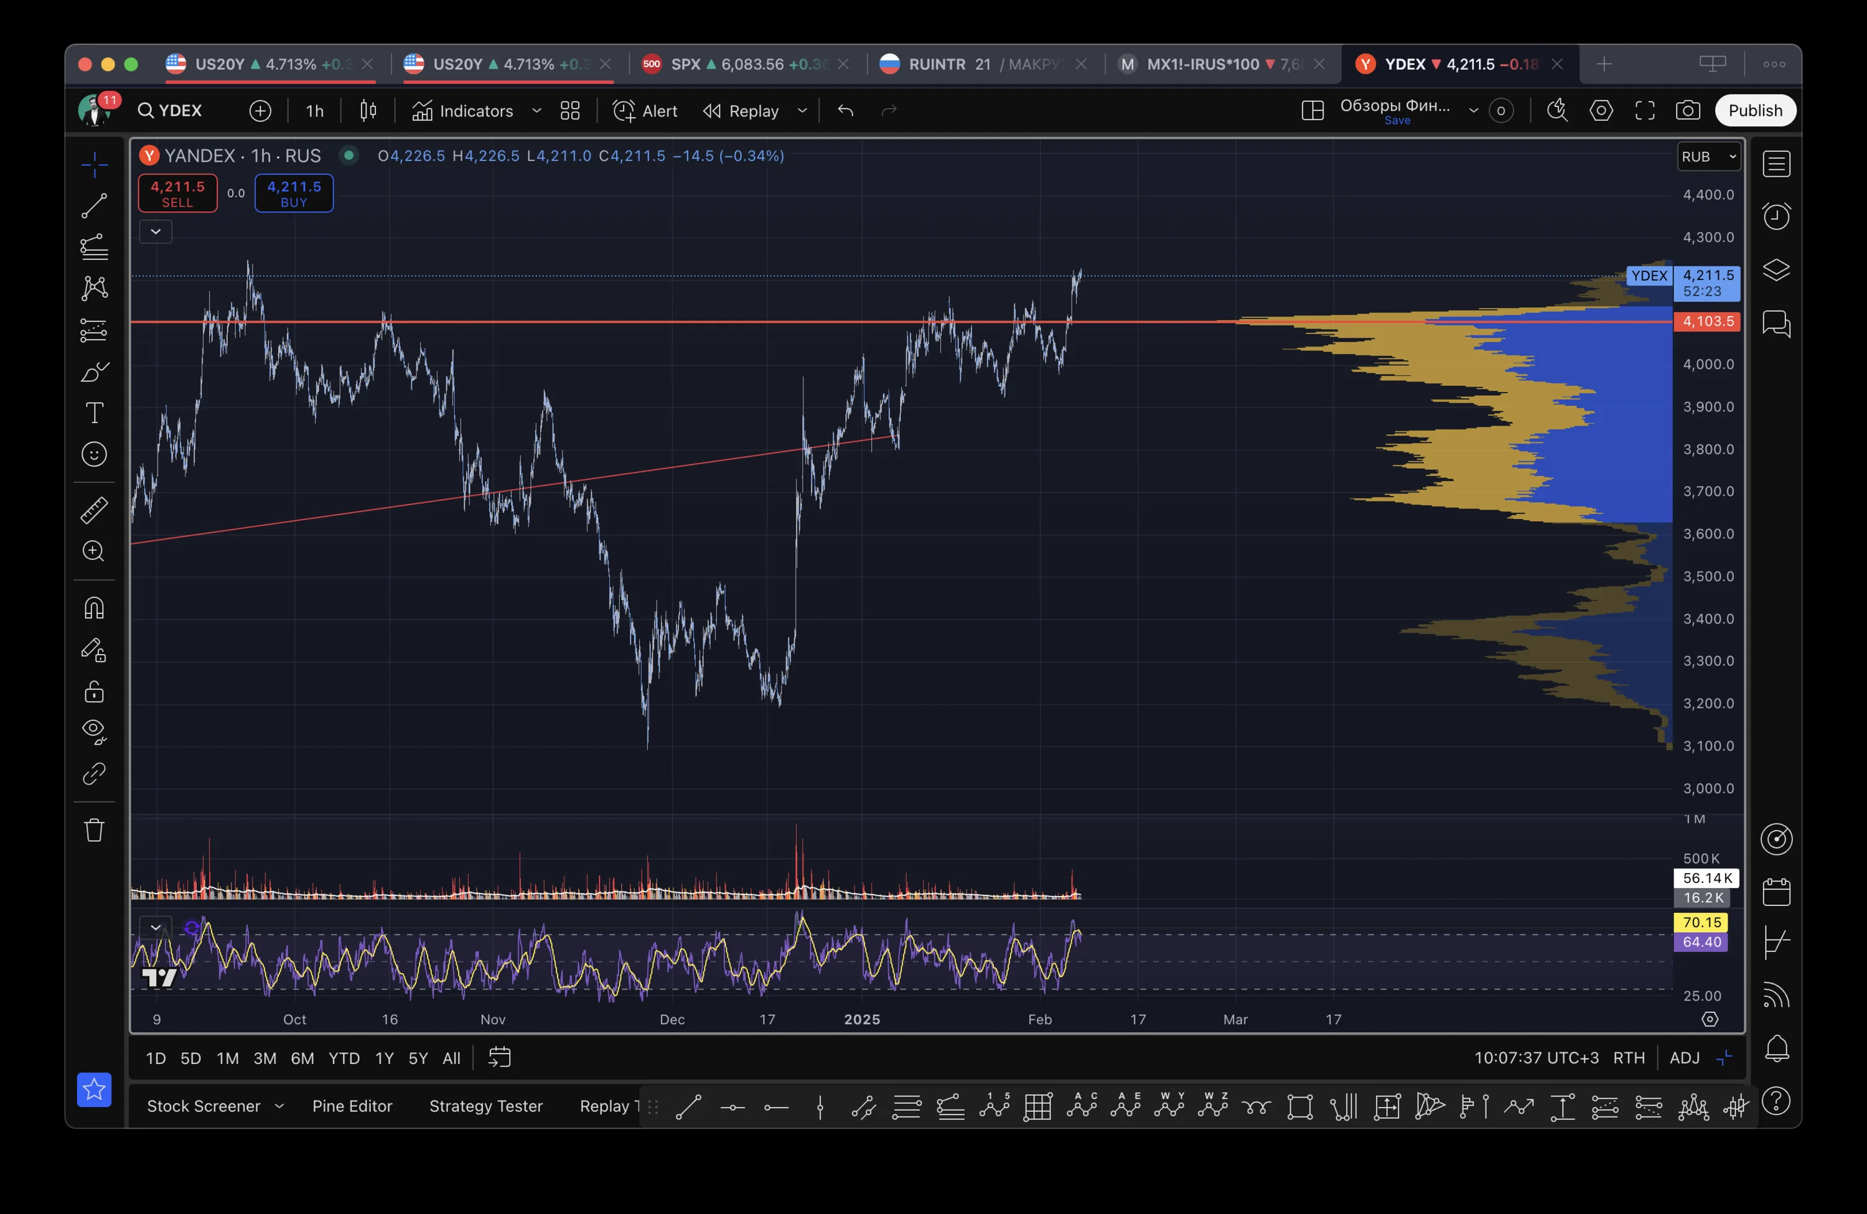Screen dimensions: 1867x1214
Task: Collapse the RSI indicator pane legend
Action: click(x=156, y=928)
